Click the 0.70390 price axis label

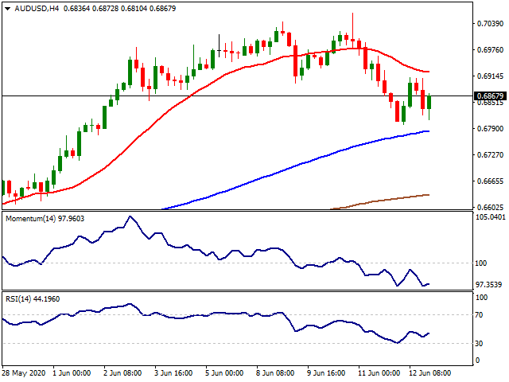[x=490, y=23]
